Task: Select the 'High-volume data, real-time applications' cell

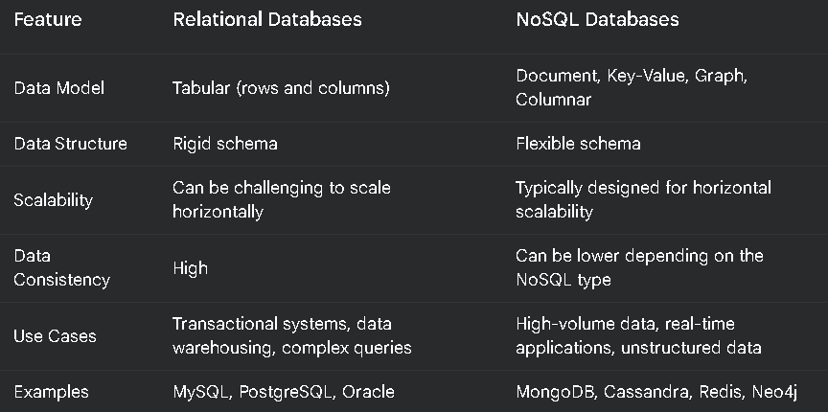Action: (x=638, y=336)
